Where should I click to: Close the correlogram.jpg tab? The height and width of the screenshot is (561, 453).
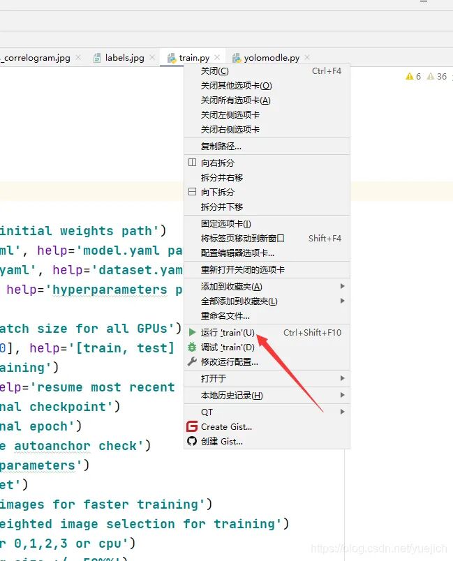click(78, 57)
